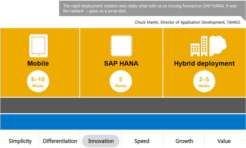This screenshot has width=246, height=148.
Task: Click the Hybrid deployment heading
Action: 204,64
